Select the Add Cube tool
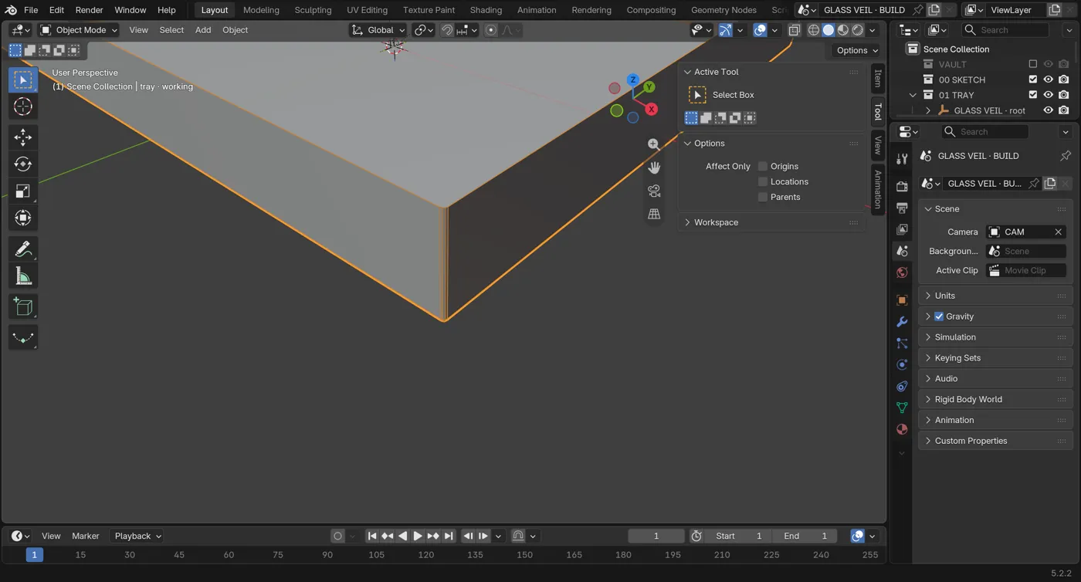Image resolution: width=1081 pixels, height=582 pixels. tap(23, 307)
